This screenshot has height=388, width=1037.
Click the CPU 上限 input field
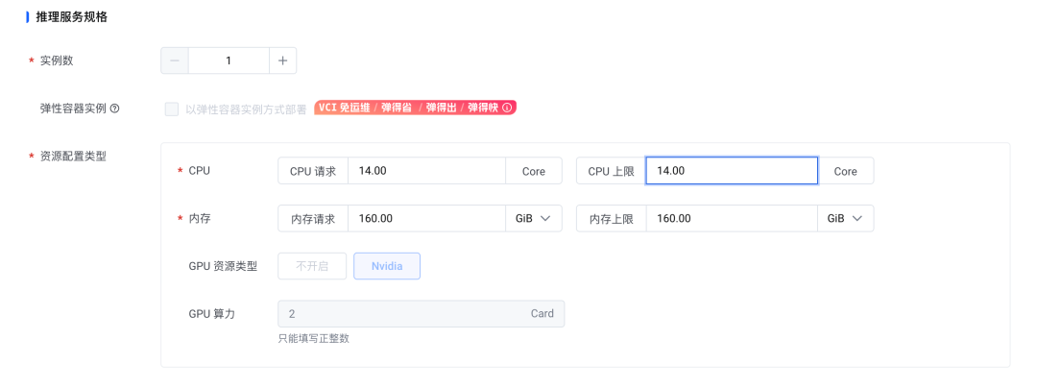731,171
